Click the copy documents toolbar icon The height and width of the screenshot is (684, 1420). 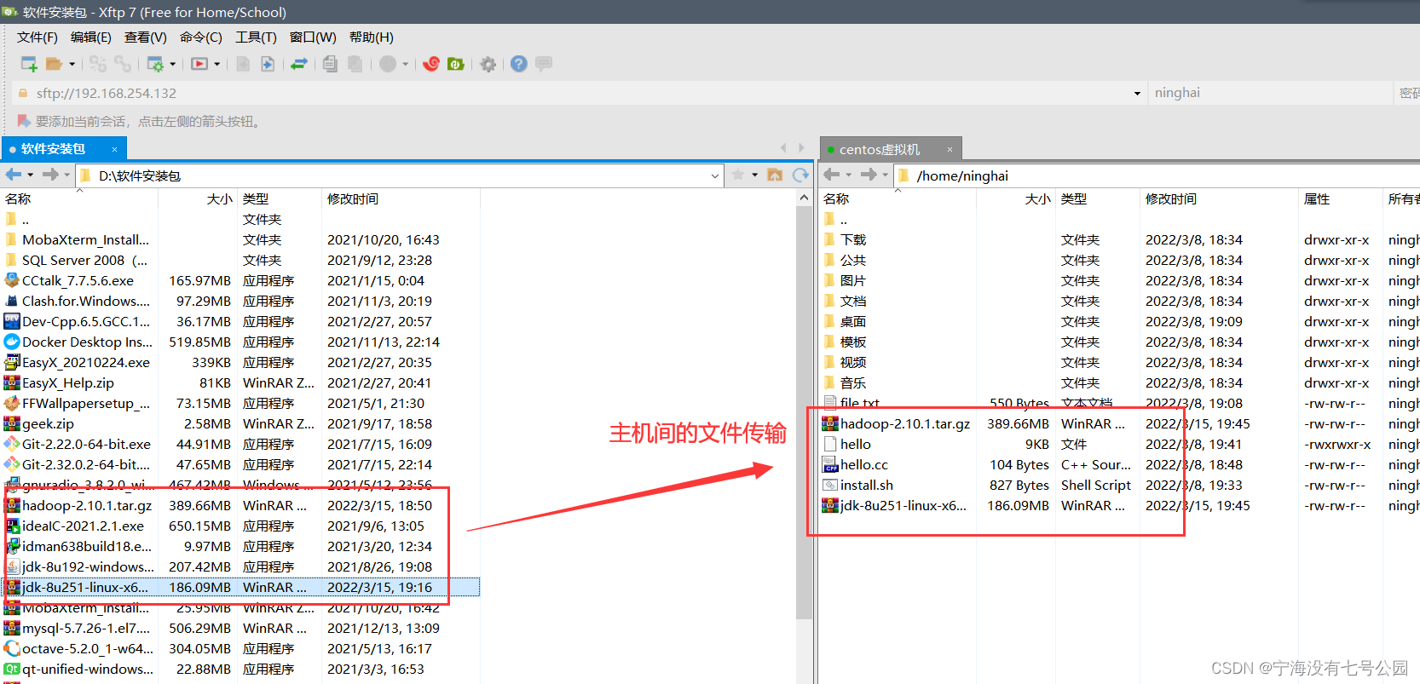tap(331, 64)
